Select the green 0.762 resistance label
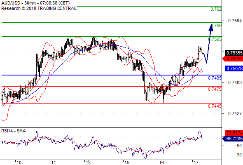Viewport: 243px width, 165px height. 216,9
